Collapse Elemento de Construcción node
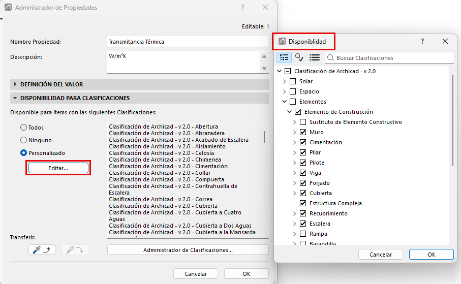The image size is (461, 284). (289, 112)
